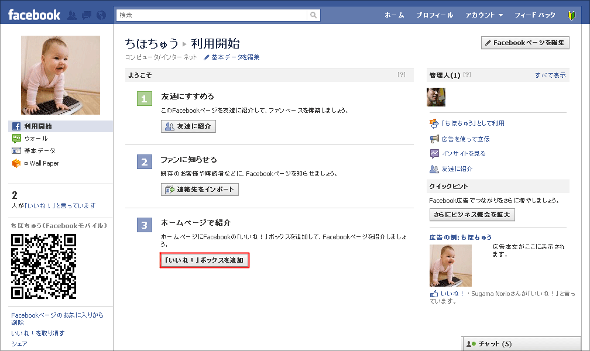590x351 pixels.
Task: Open プロフィール in top navigation
Action: point(434,15)
